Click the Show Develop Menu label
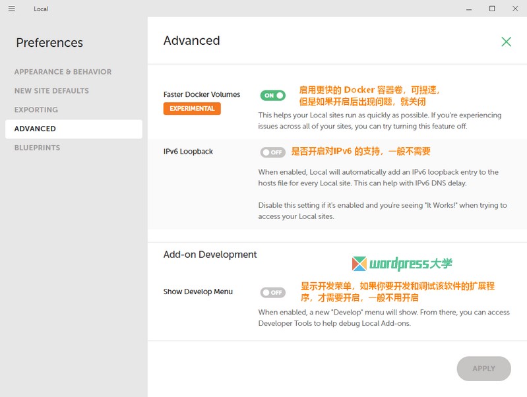 coord(198,291)
